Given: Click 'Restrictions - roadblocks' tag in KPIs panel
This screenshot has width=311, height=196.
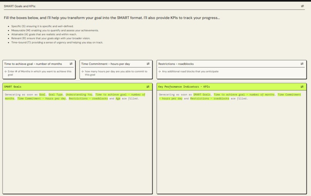Looking at the screenshot, I should [210, 99].
